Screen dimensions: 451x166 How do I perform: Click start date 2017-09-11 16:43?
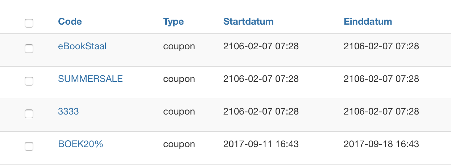click(x=261, y=144)
